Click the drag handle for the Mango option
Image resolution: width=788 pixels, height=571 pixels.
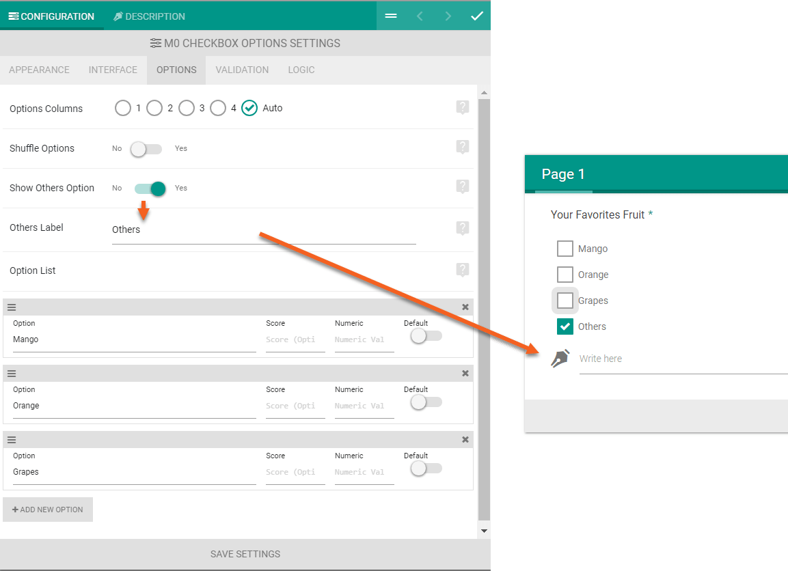(x=11, y=307)
